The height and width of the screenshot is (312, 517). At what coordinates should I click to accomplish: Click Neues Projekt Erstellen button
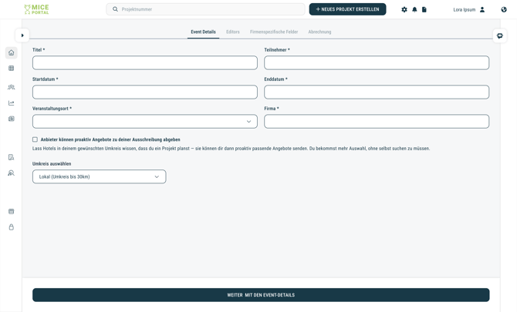point(347,9)
